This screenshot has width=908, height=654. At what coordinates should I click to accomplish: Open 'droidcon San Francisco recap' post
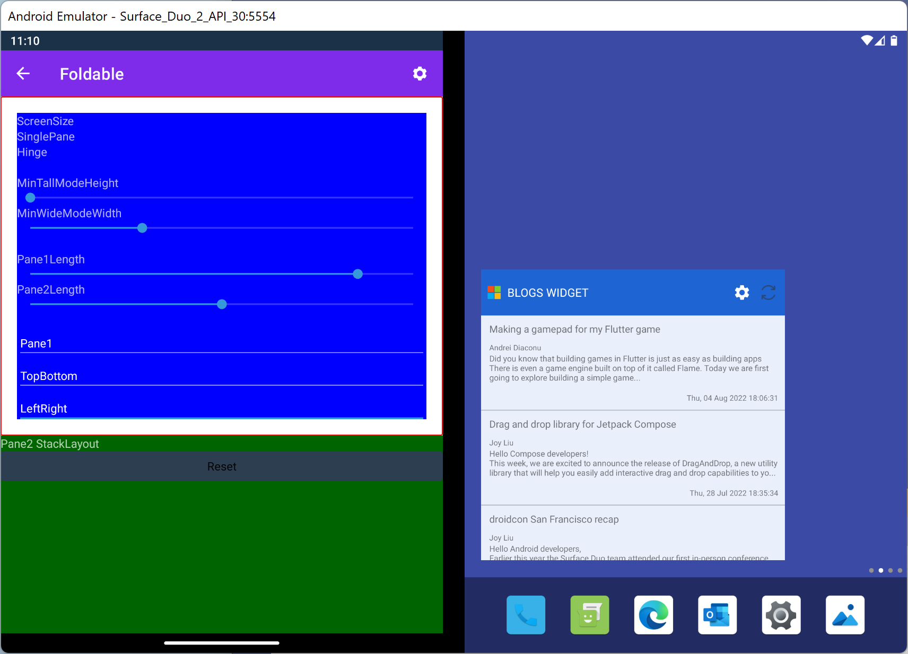click(633, 533)
